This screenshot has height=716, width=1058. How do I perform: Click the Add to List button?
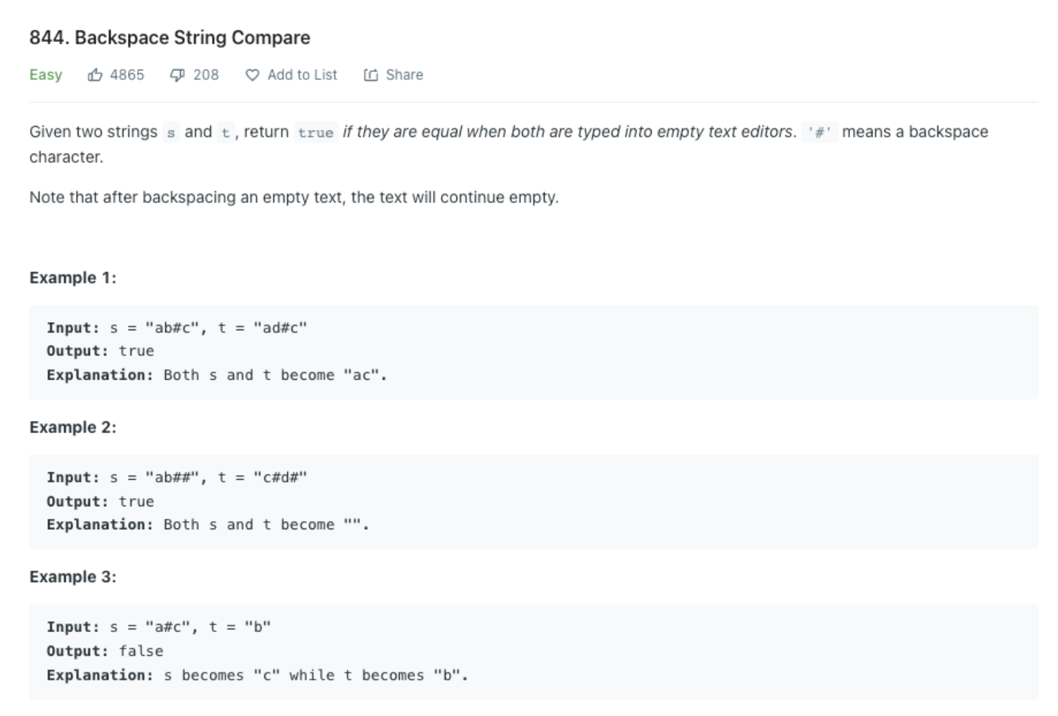pos(291,74)
